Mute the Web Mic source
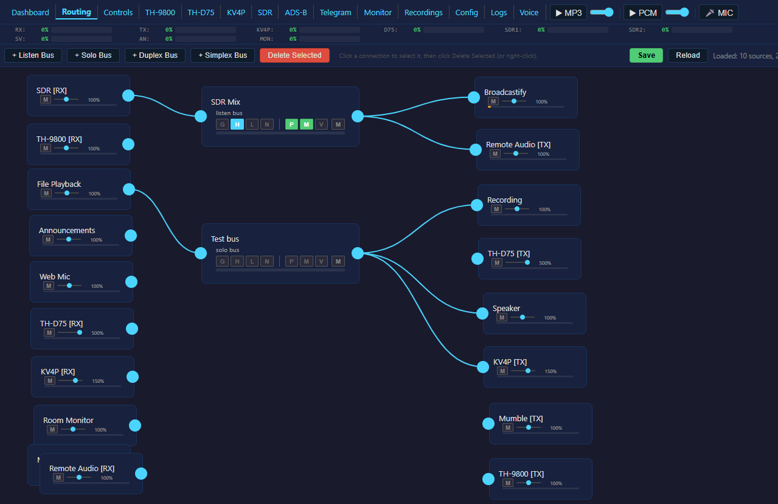This screenshot has height=504, width=778. [x=48, y=285]
